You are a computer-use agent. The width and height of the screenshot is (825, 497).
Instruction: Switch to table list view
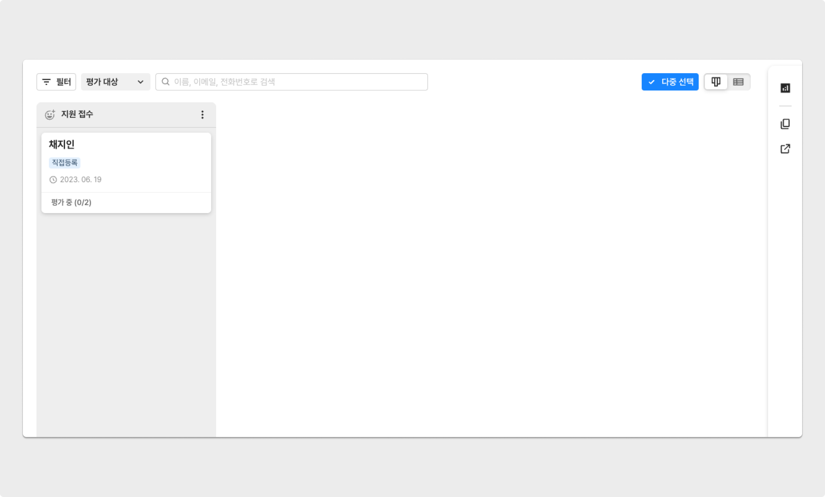click(738, 82)
